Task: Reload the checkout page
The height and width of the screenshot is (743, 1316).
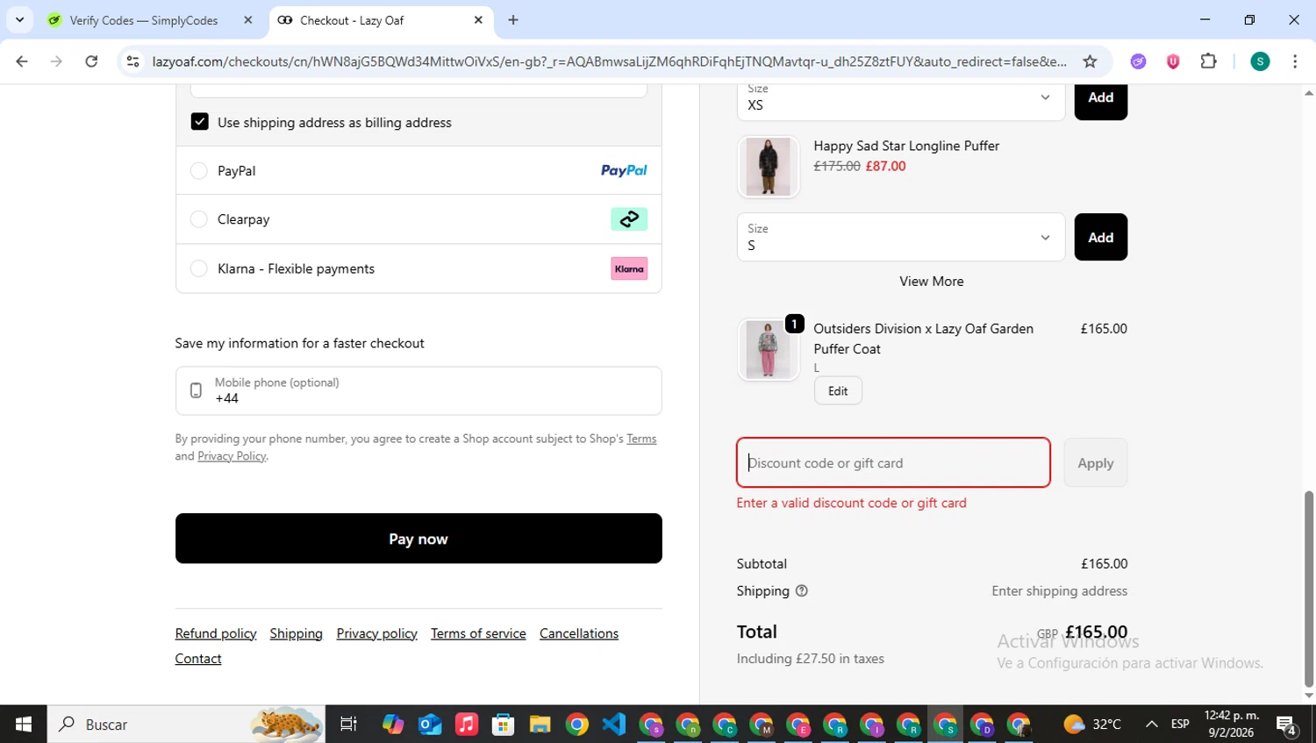Action: click(x=91, y=61)
